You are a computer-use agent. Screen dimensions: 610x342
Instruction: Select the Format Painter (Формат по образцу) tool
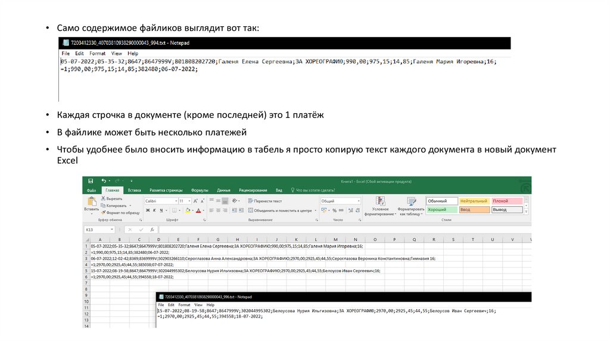[123, 212]
